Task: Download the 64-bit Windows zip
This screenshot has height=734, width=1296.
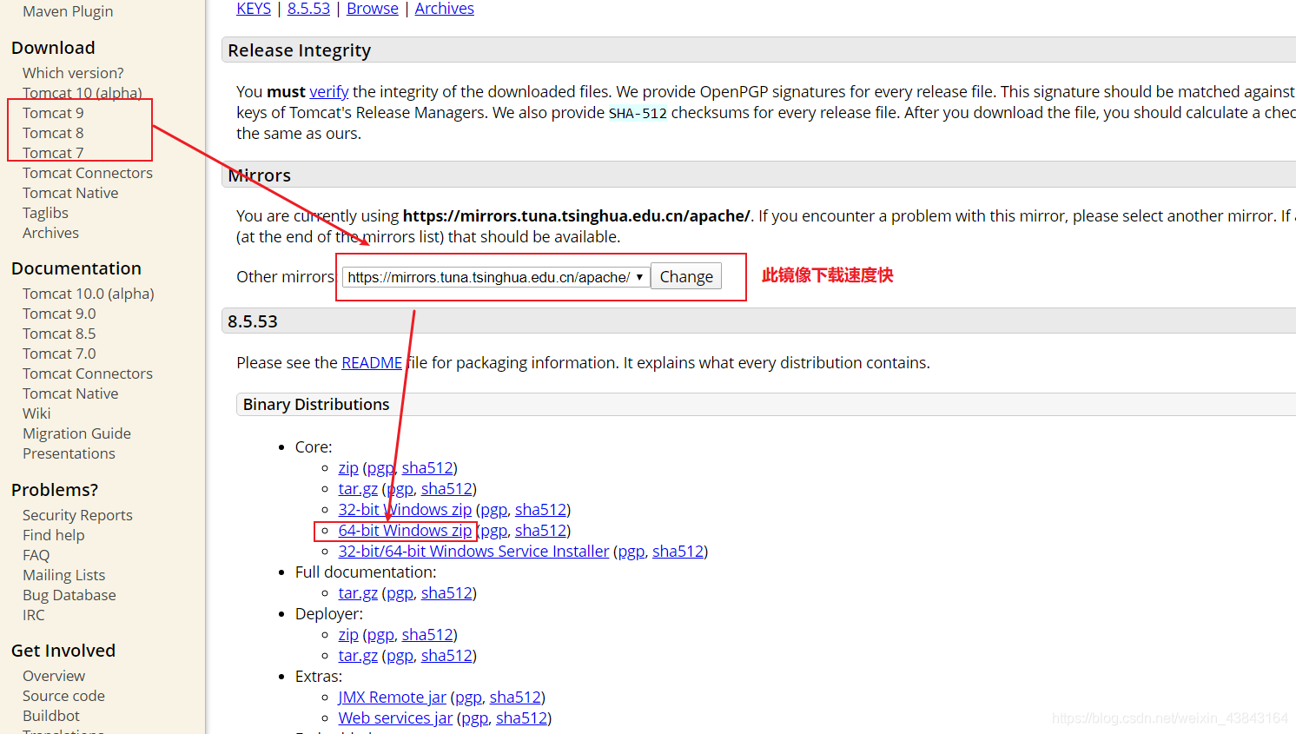Action: coord(405,531)
